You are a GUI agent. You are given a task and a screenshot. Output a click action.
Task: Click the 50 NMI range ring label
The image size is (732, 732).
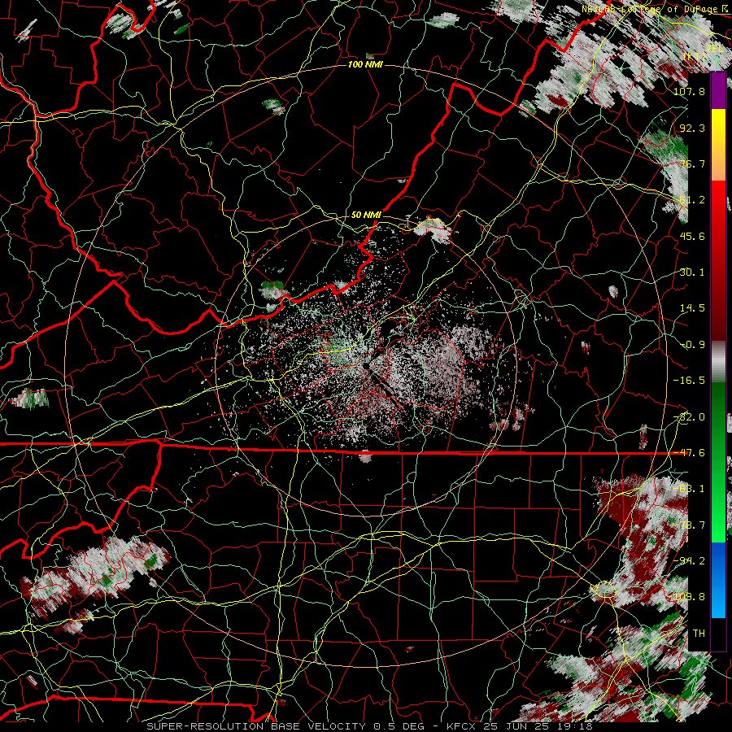pos(366,215)
